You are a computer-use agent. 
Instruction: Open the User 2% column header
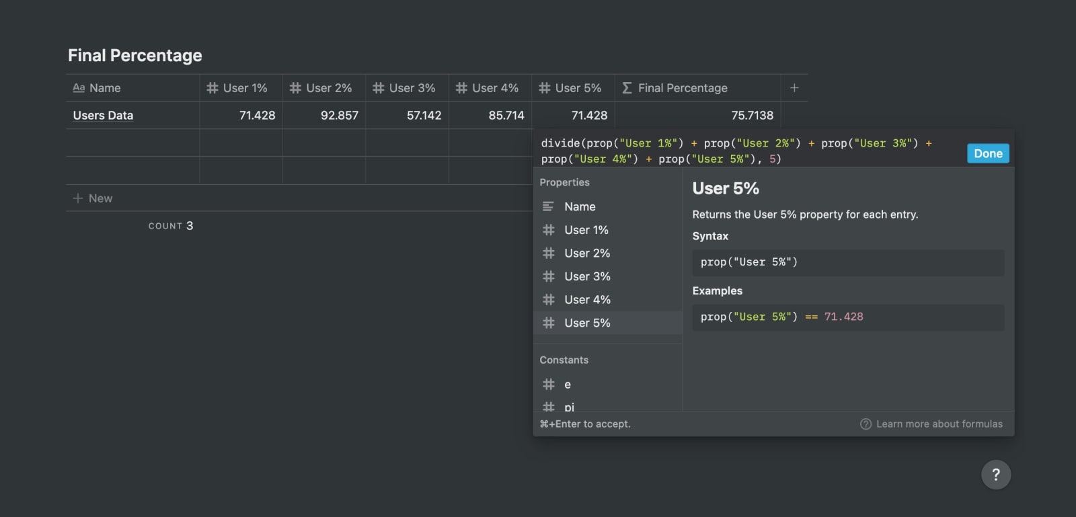324,88
